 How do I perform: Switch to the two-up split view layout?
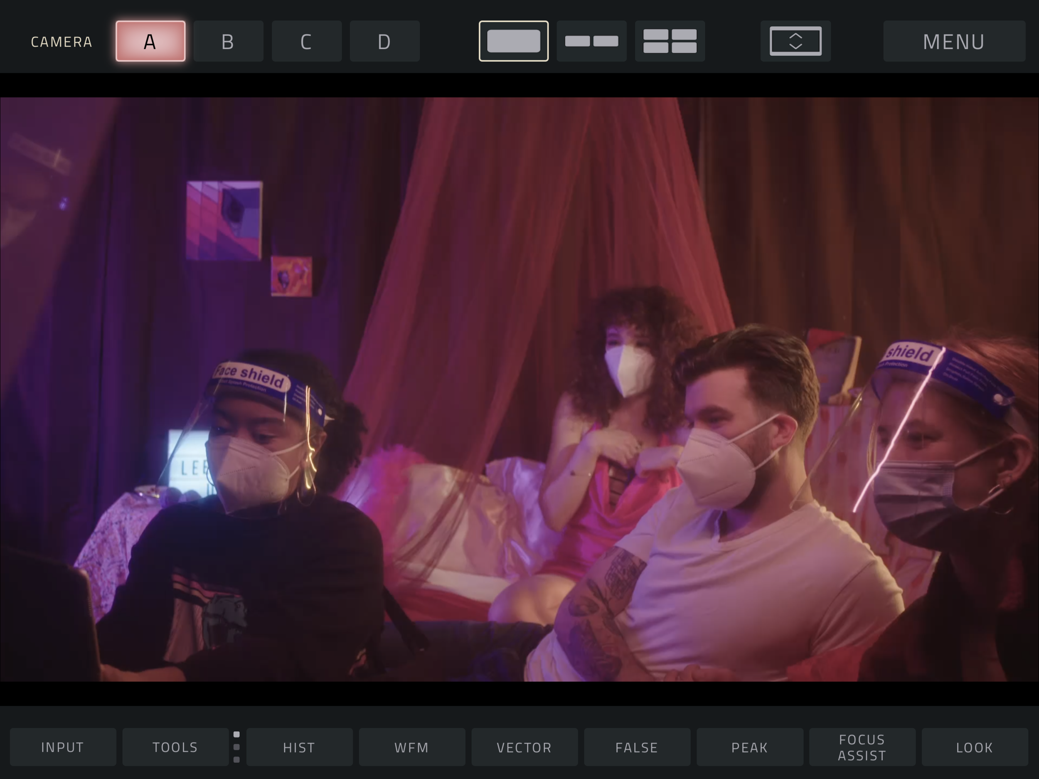tap(591, 41)
